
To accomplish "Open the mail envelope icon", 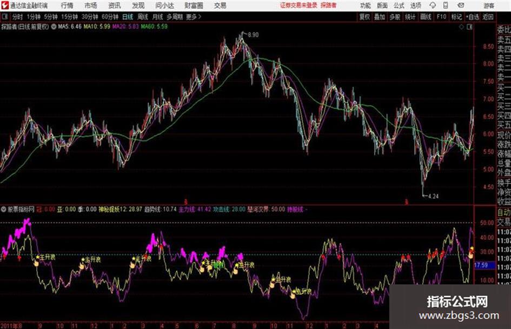I will pyautogui.click(x=461, y=5).
